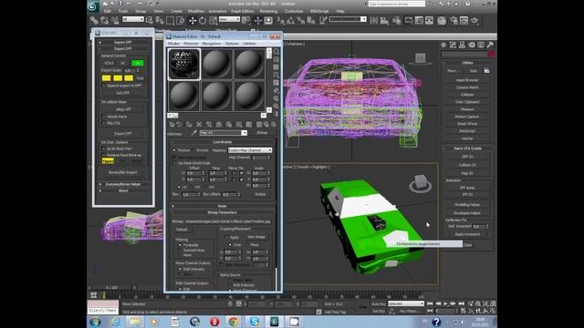Toggle Vehicle Parts checkbox in DFF panel

coord(104,117)
